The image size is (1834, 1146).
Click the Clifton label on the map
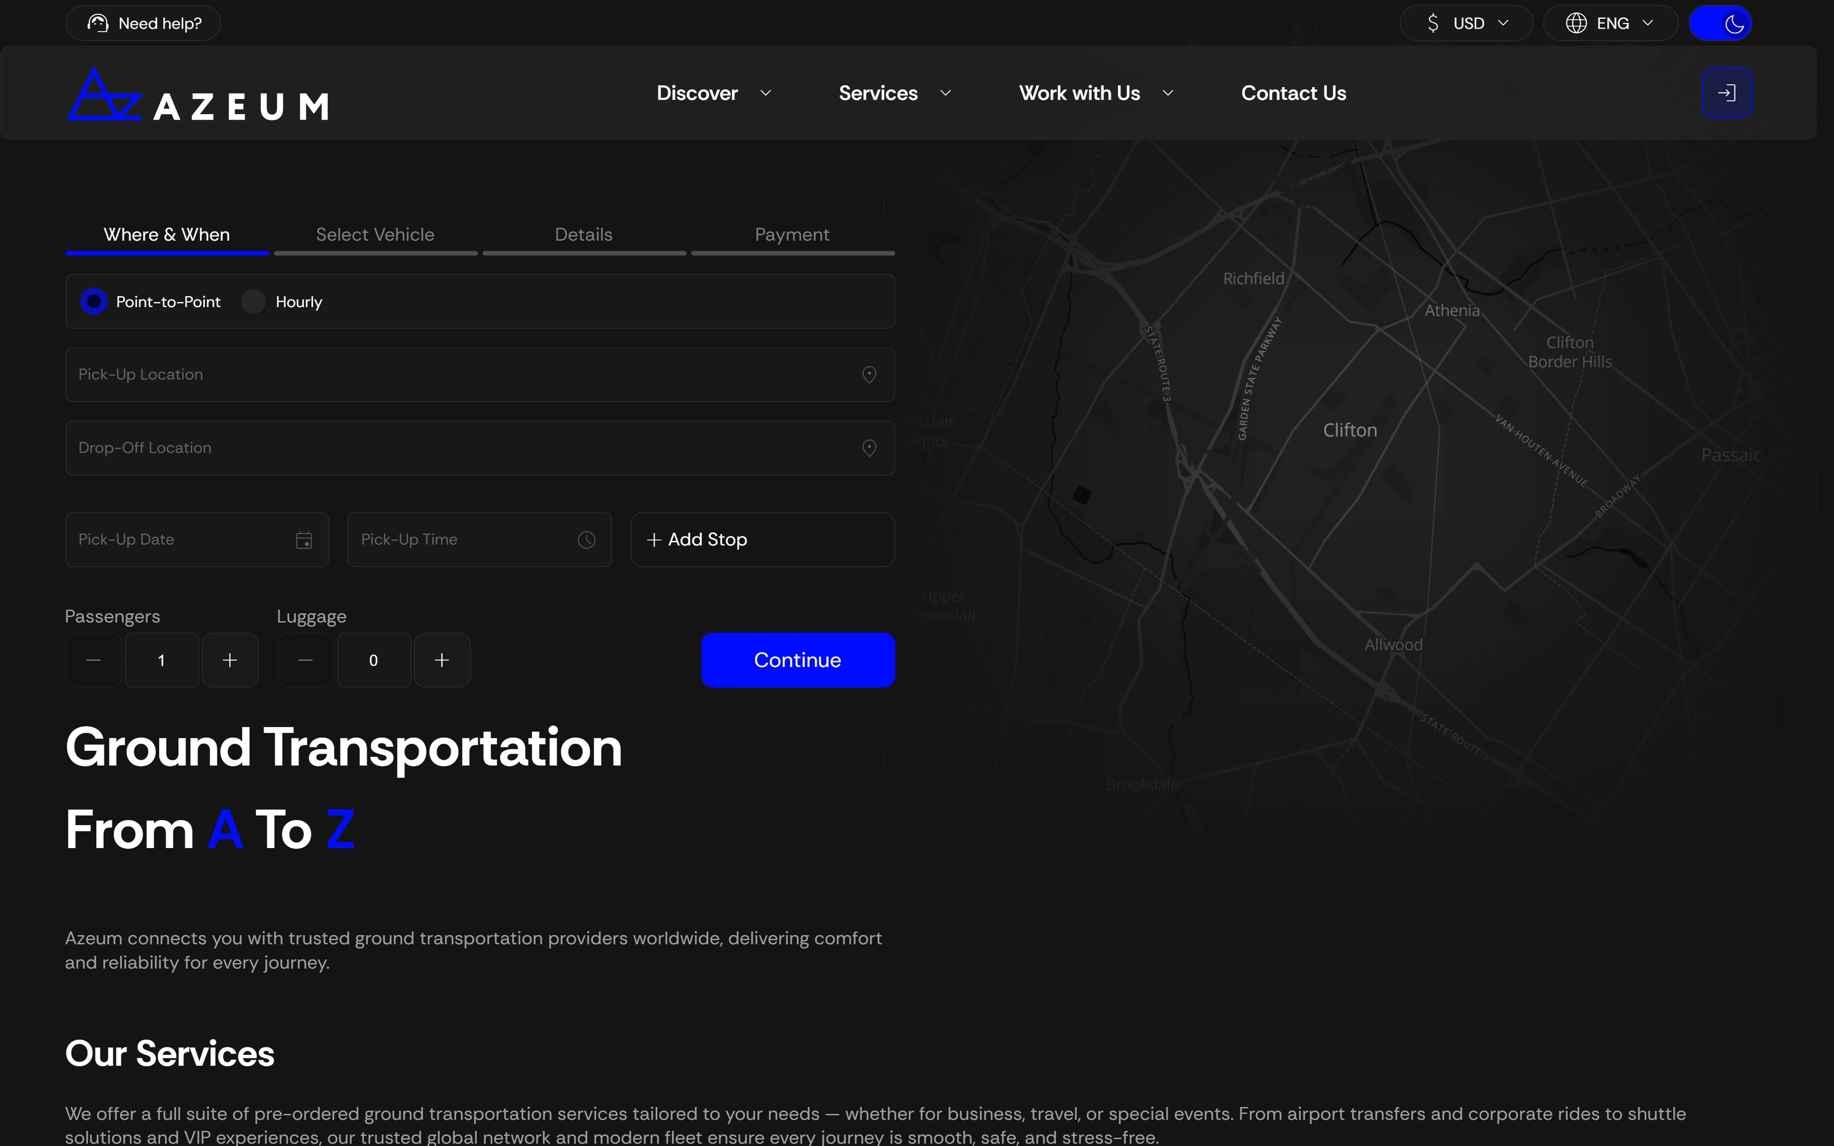click(1350, 430)
